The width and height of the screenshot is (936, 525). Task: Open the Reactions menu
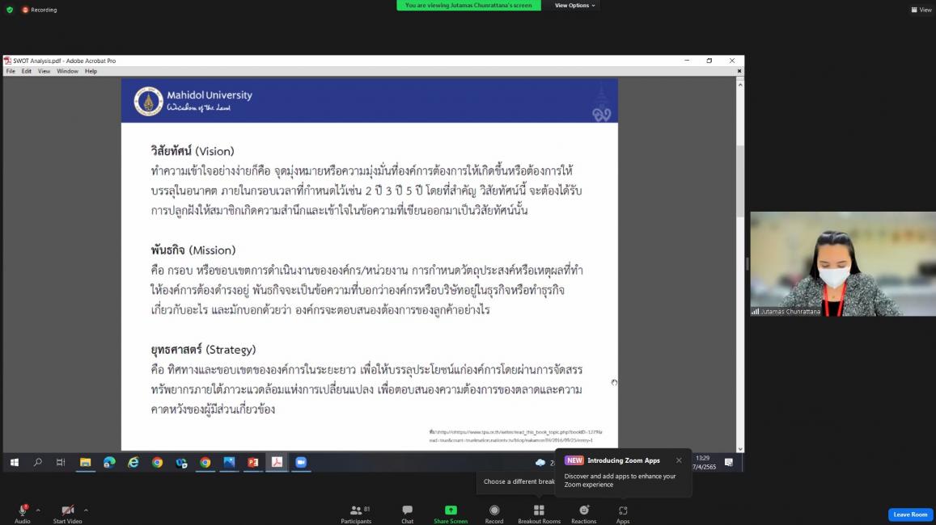coord(583,514)
